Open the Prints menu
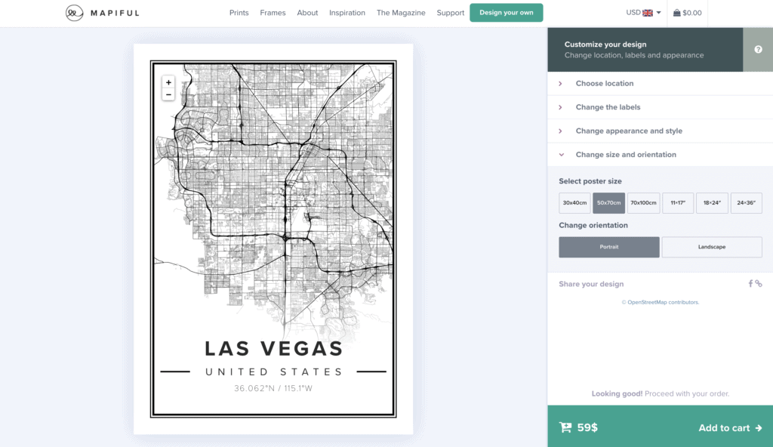Viewport: 773px width, 447px height. 239,13
